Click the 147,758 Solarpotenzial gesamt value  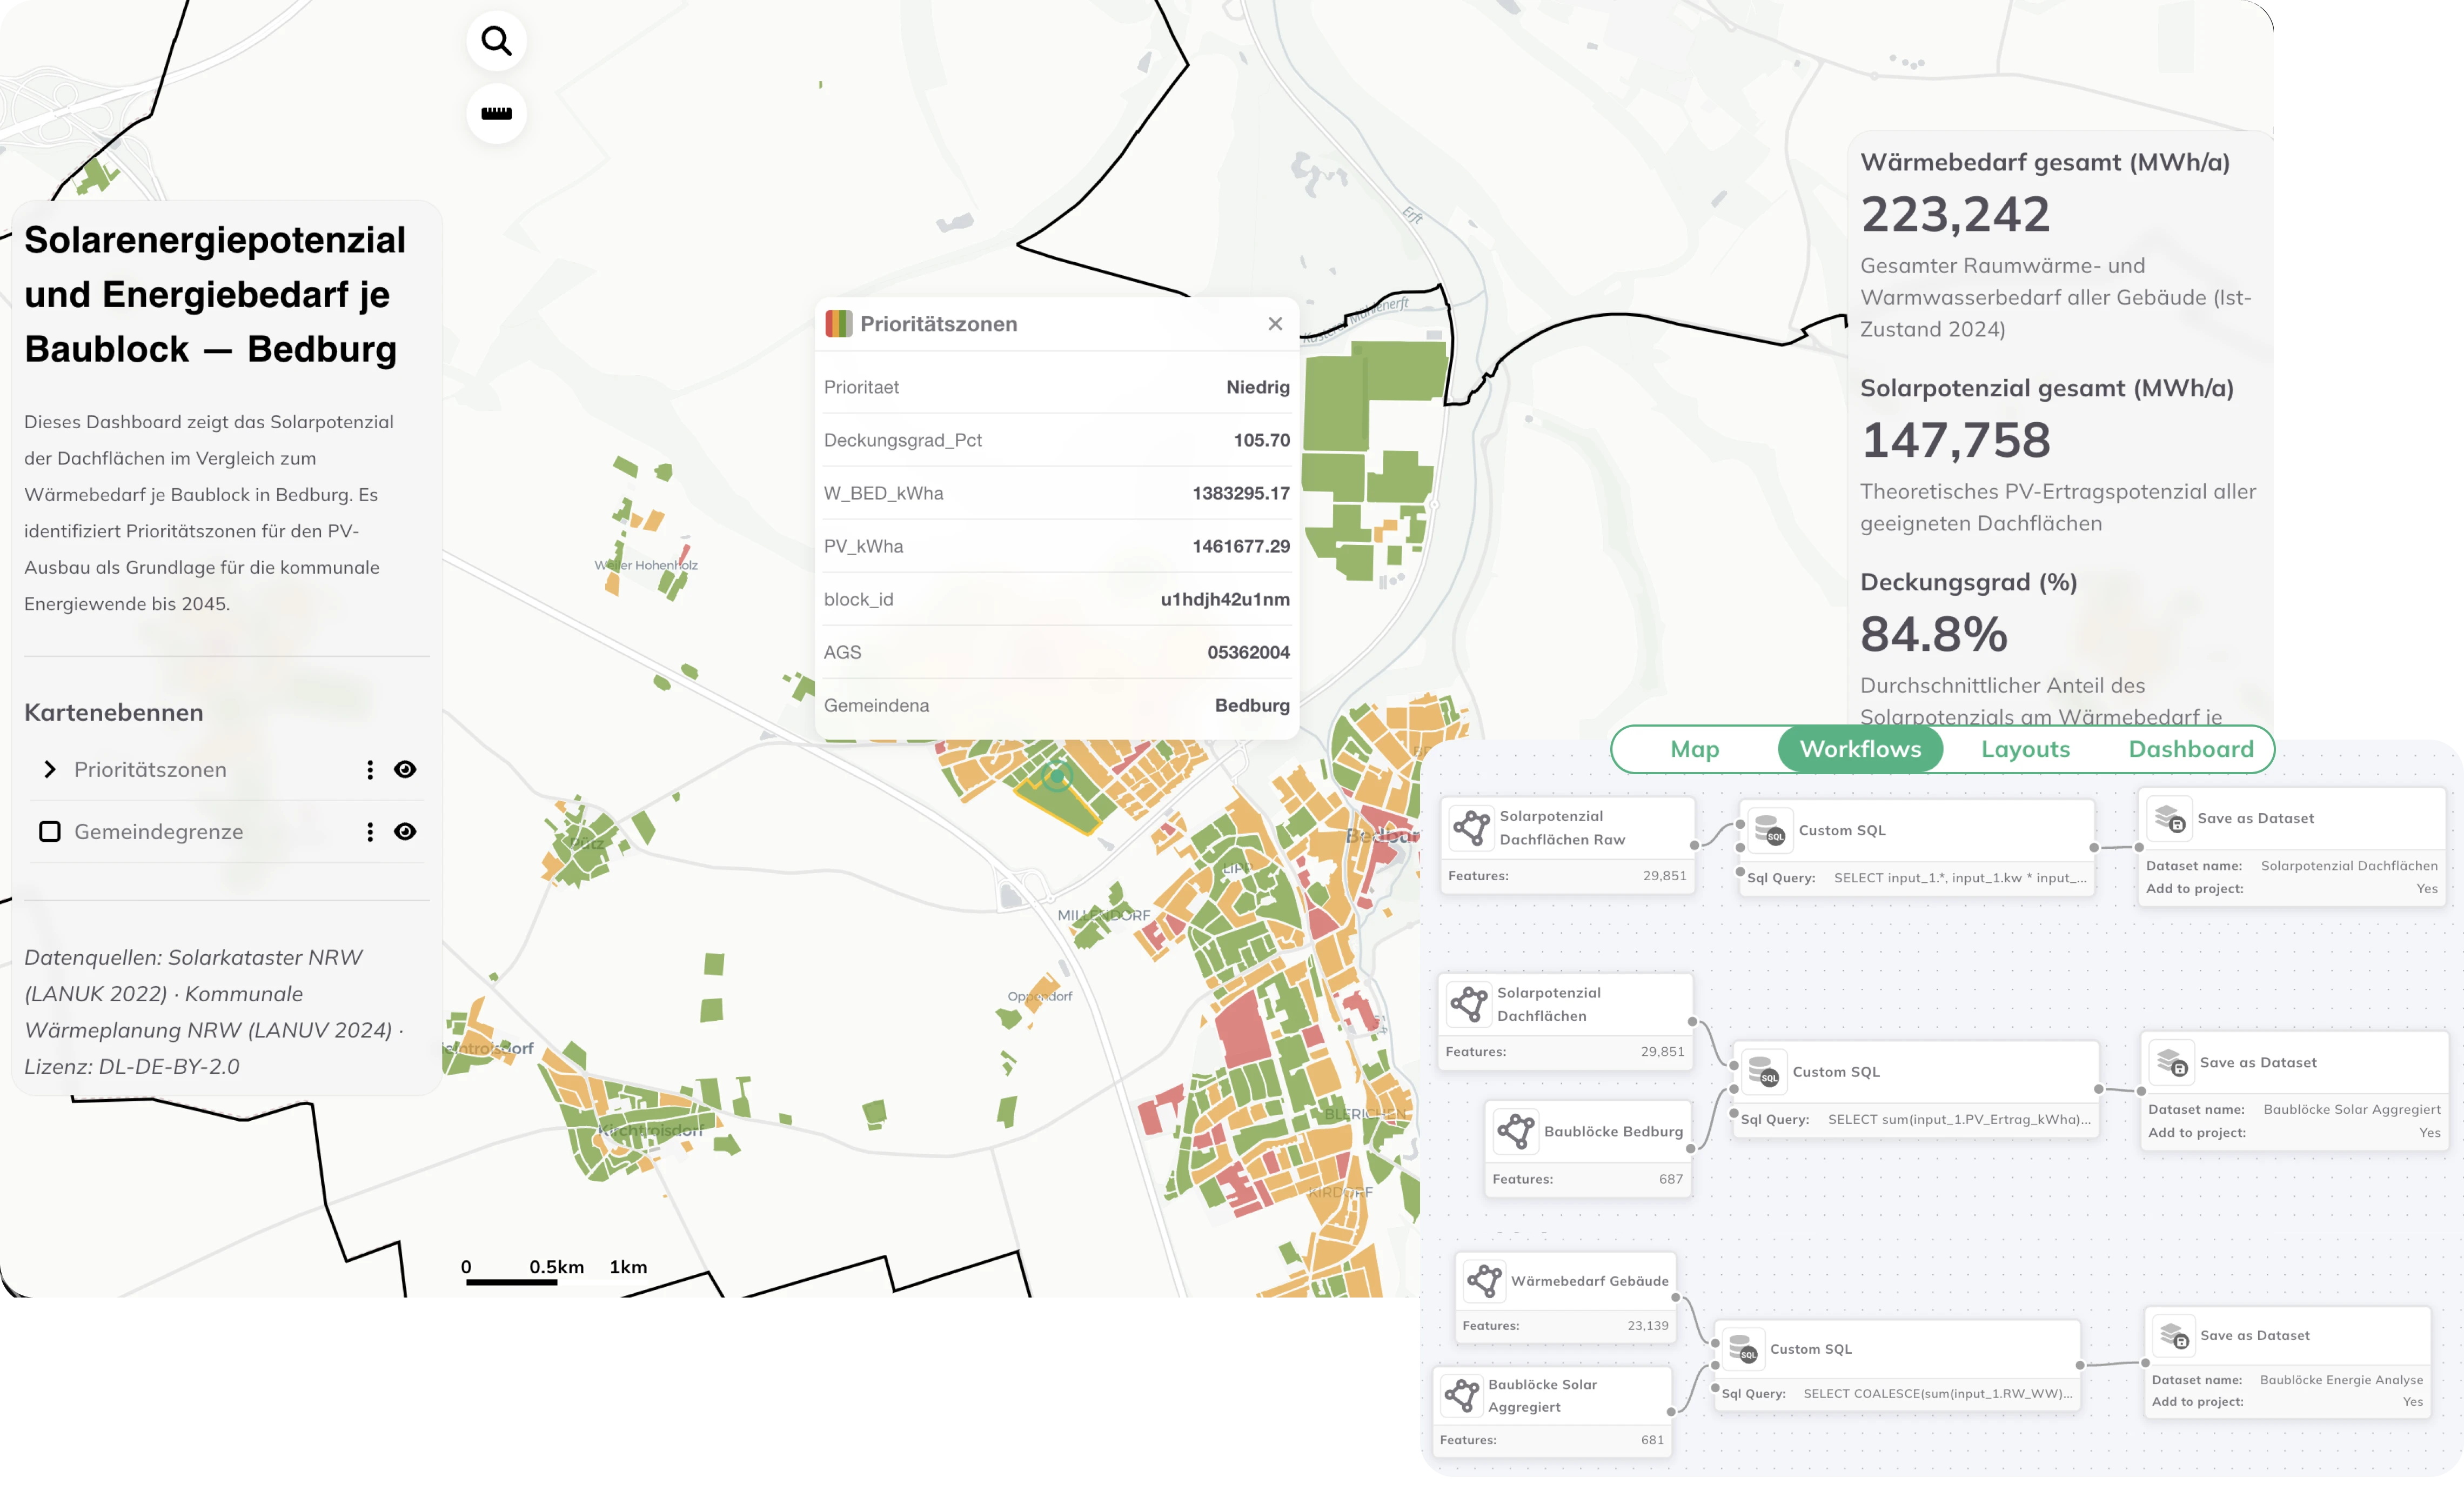coord(1955,440)
